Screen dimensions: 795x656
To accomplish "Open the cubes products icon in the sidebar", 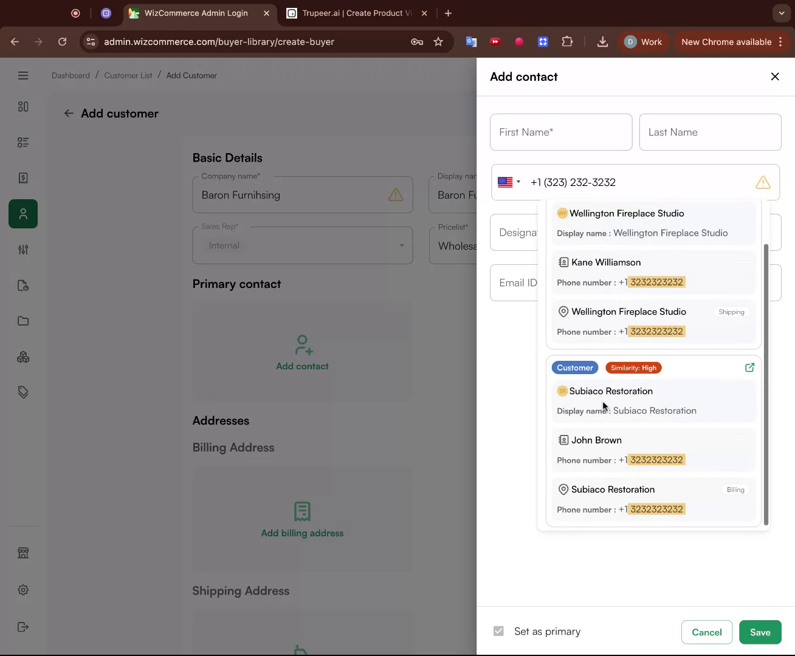I will tap(23, 357).
